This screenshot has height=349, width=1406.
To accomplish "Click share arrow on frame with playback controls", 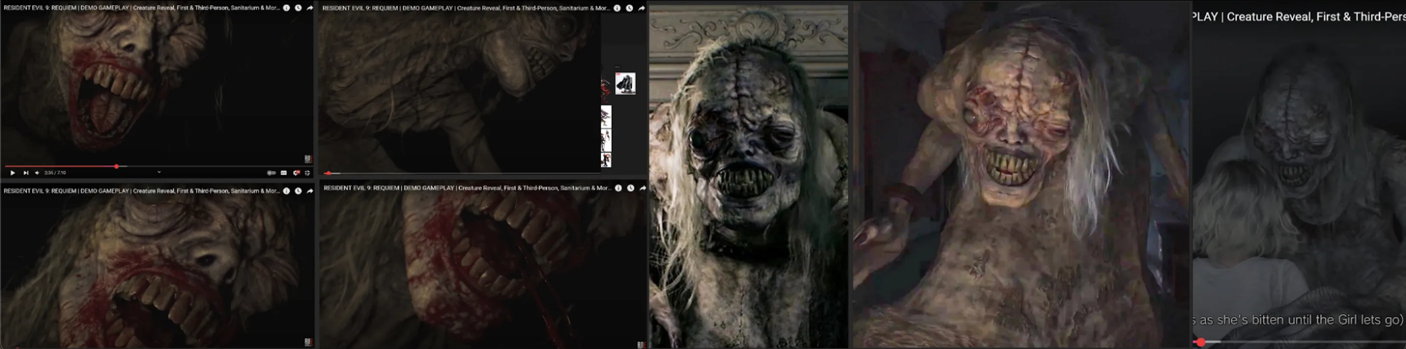I will 310,8.
